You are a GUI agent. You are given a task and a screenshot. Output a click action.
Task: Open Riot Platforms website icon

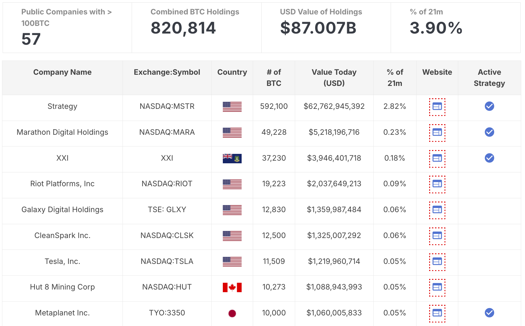click(437, 184)
